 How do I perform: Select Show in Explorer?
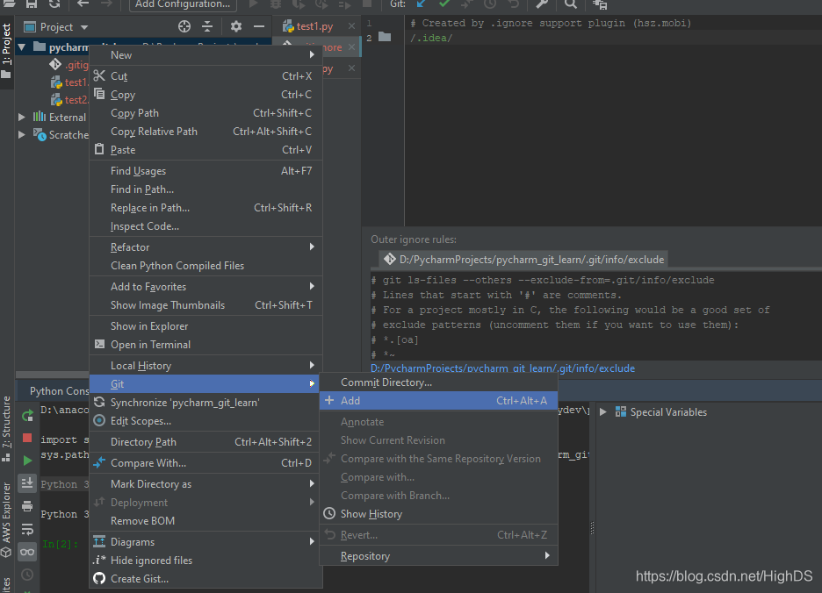pyautogui.click(x=206, y=325)
